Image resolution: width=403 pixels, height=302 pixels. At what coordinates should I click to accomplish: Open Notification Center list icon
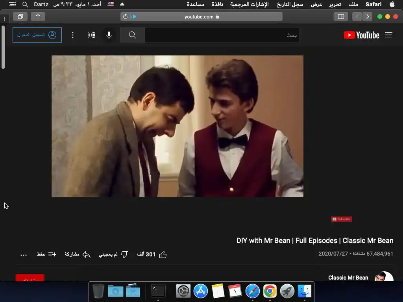[13, 4]
